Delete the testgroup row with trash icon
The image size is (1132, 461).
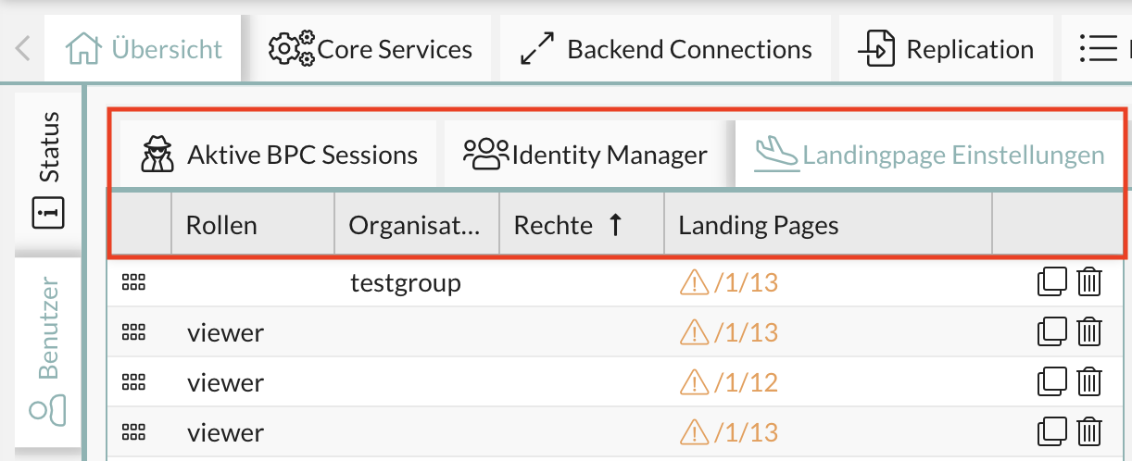(x=1089, y=281)
